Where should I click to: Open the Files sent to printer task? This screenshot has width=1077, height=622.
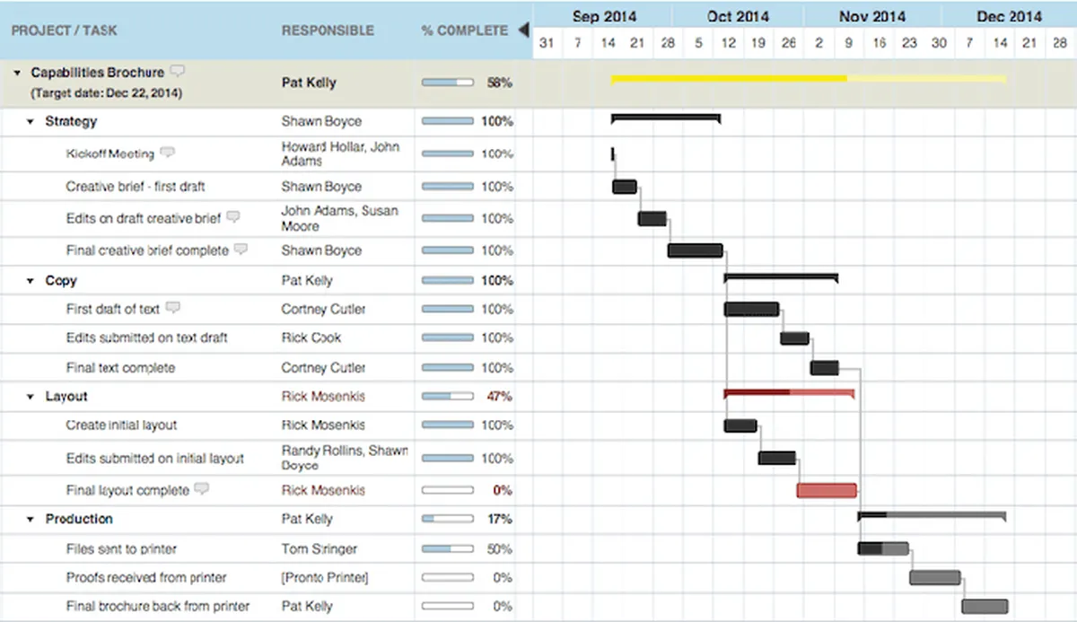[x=121, y=549]
